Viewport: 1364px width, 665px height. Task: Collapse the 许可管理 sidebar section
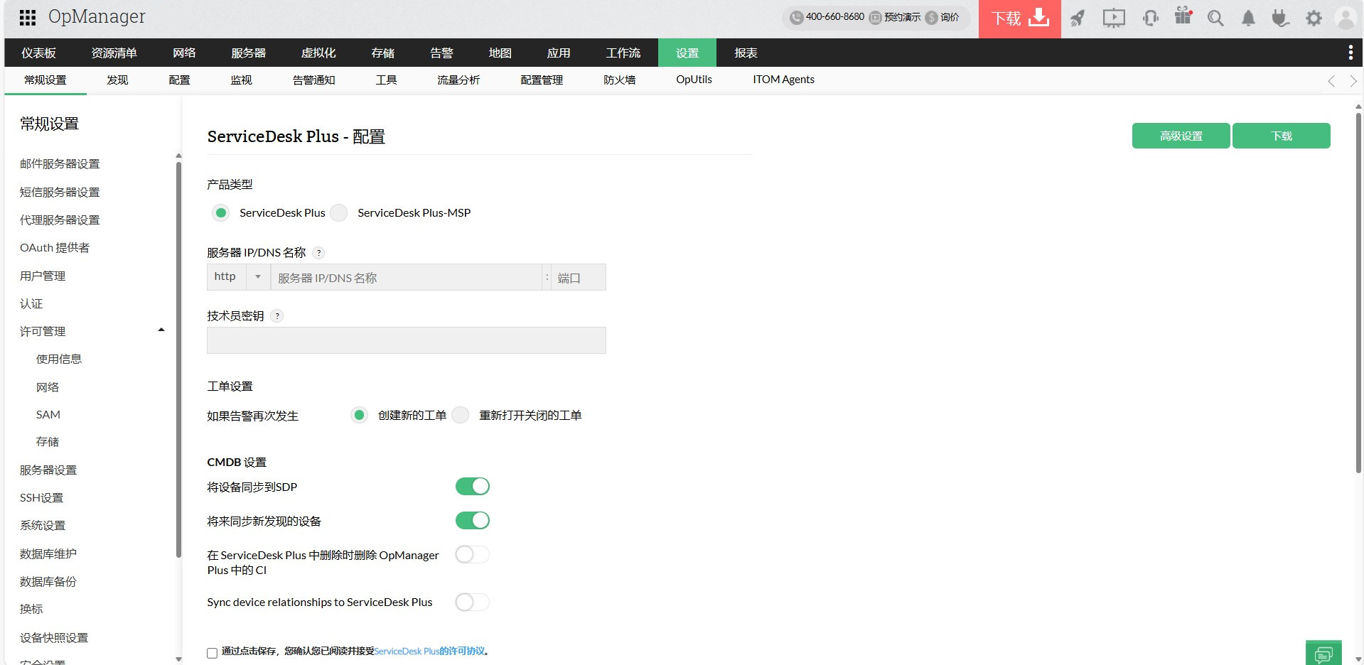[x=161, y=330]
